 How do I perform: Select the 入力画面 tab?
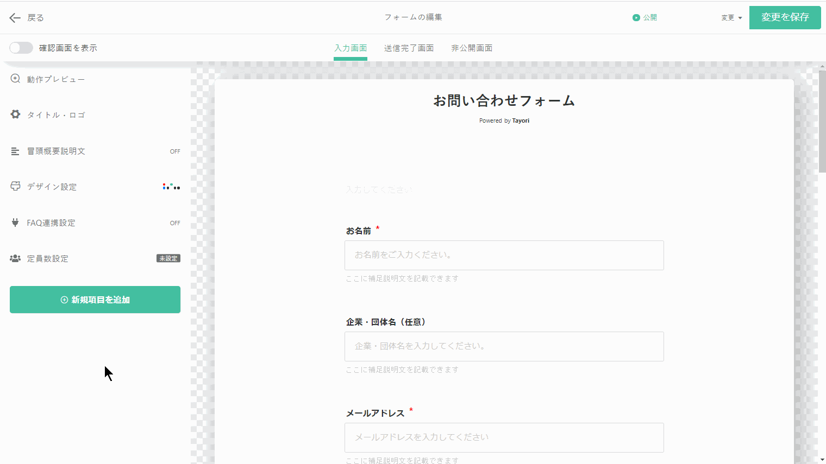pos(351,48)
